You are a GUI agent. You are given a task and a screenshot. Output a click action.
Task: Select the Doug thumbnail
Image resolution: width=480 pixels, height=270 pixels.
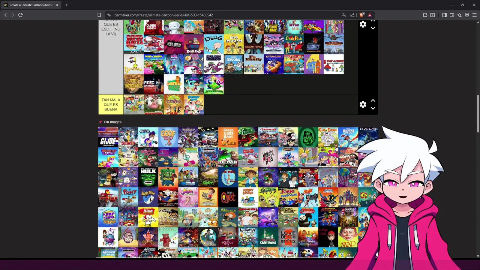tap(214, 44)
